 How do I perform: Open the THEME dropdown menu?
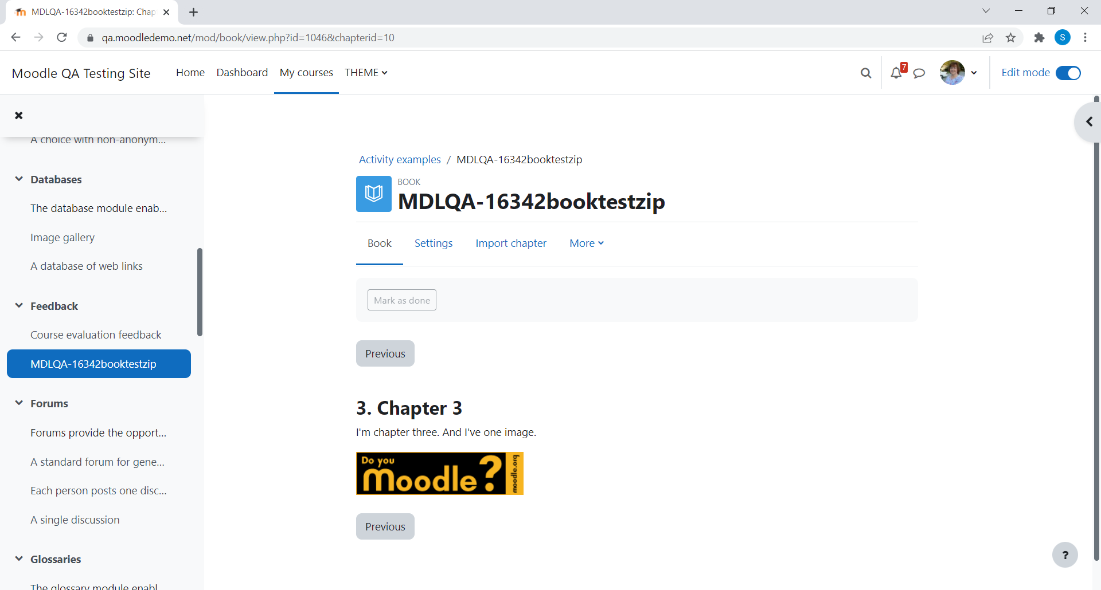[366, 73]
